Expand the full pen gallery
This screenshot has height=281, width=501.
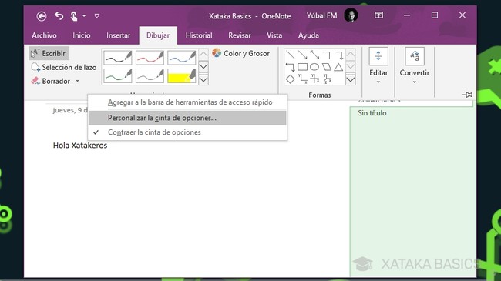[203, 79]
